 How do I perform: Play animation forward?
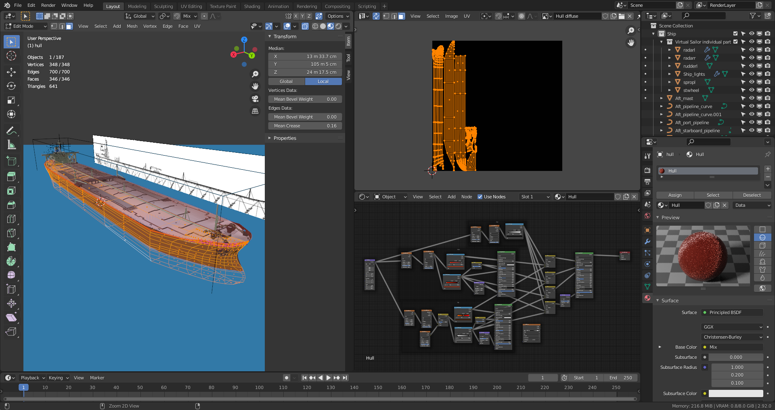tap(329, 378)
